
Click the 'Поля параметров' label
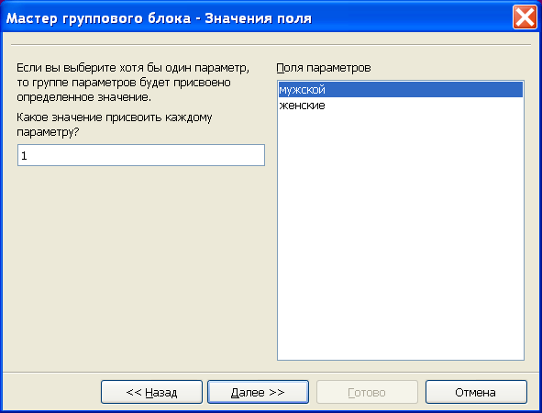click(324, 68)
